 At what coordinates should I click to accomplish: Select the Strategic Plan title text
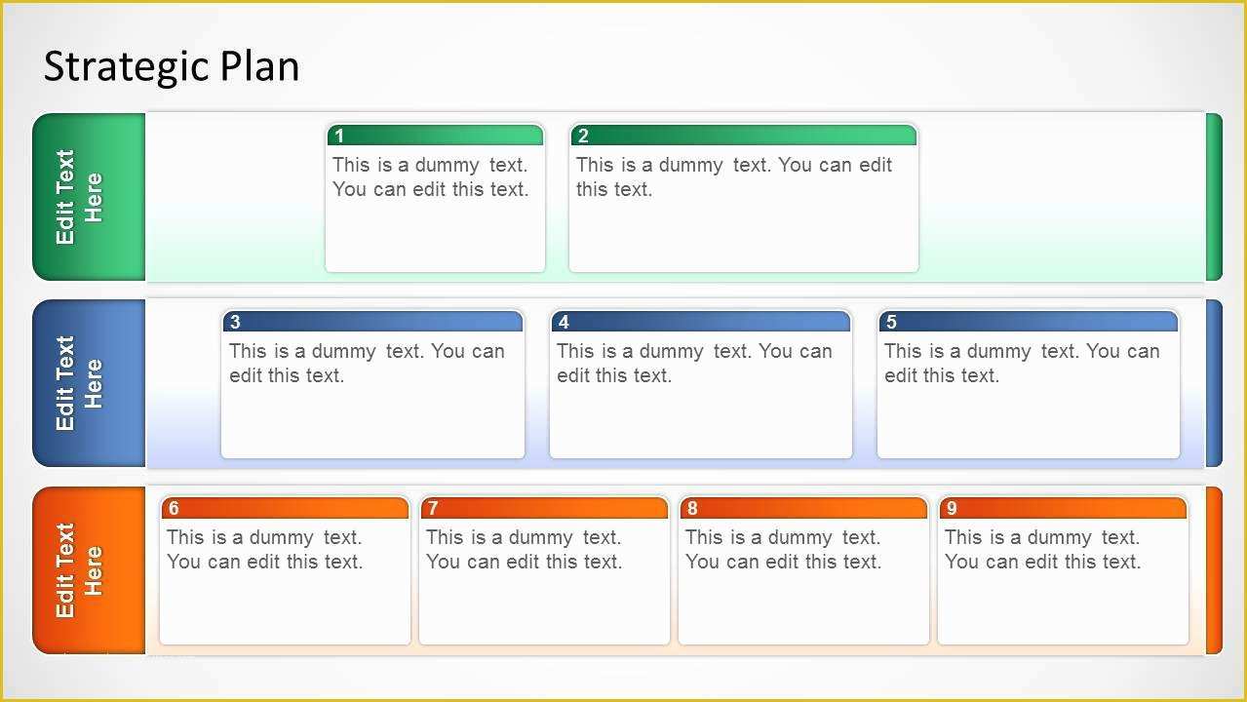pos(172,66)
